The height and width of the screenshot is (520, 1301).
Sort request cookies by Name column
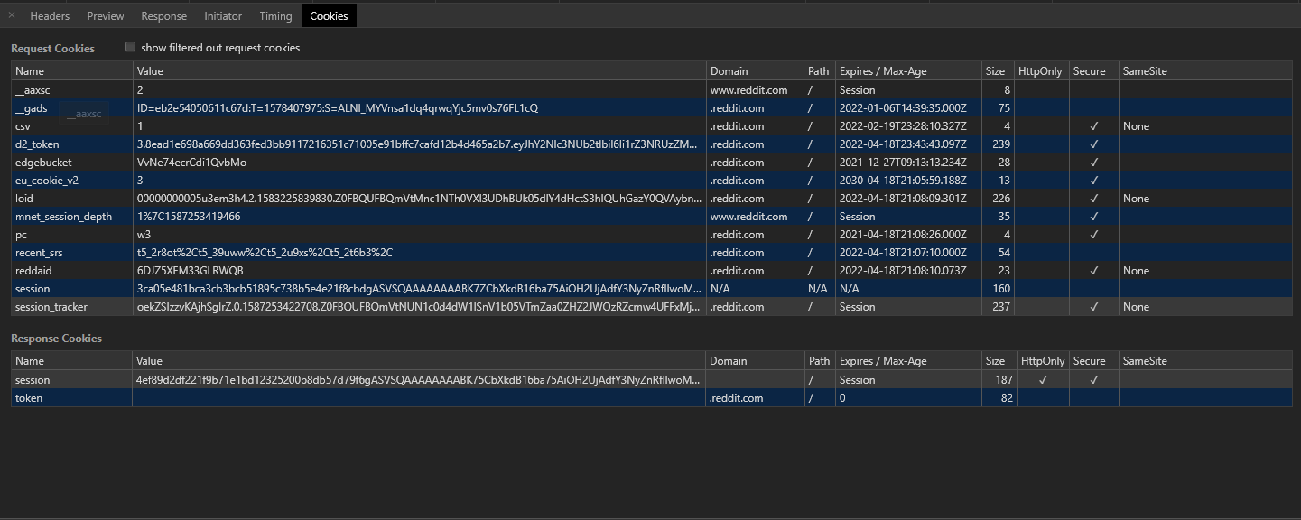pos(30,70)
